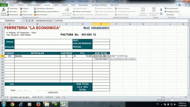Open Matemáticas y trigonométricas functions
This screenshot has width=190, height=107.
tap(47, 12)
